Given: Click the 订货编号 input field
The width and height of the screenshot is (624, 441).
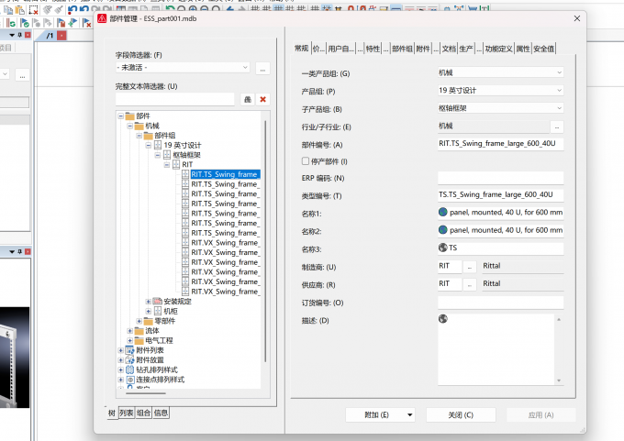Looking at the screenshot, I should (x=501, y=303).
